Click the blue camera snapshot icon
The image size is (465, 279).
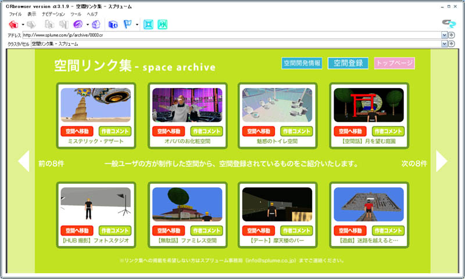pos(113,24)
